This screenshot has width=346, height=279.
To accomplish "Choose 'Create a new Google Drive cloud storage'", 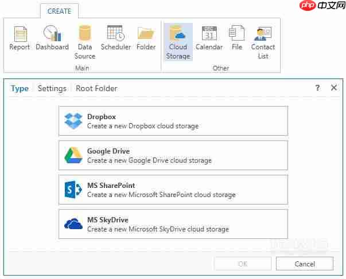I will tap(173, 155).
